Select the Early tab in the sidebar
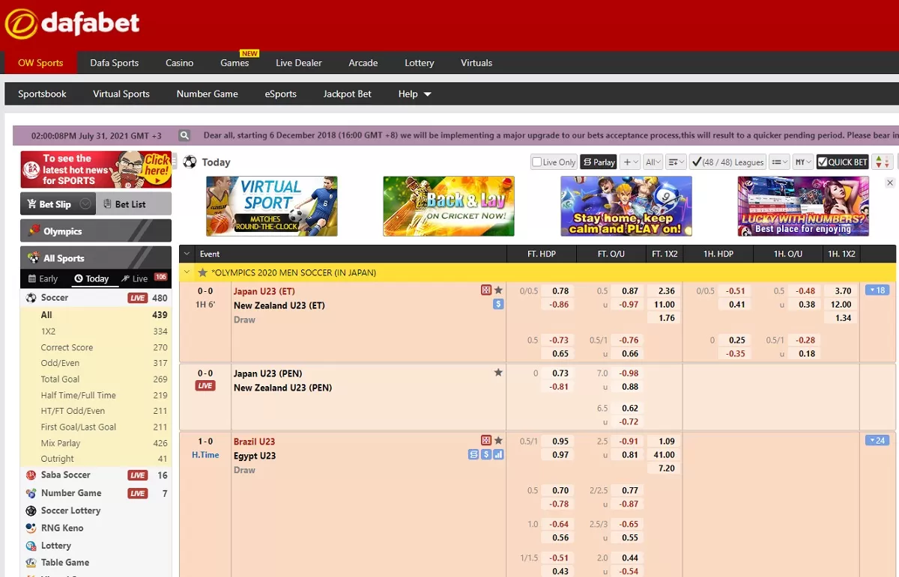The height and width of the screenshot is (577, 899). pyautogui.click(x=43, y=278)
